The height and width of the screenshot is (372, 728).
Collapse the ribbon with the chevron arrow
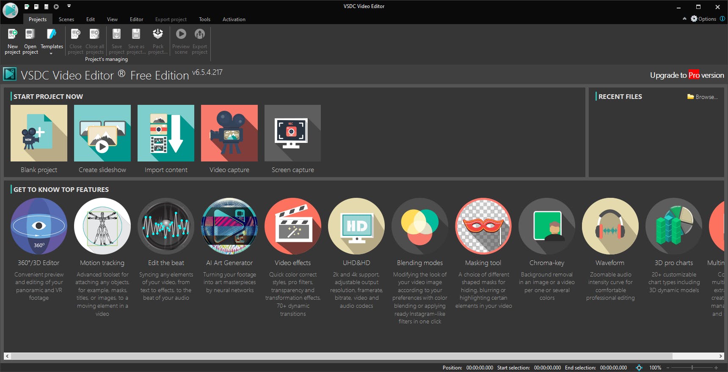click(684, 19)
